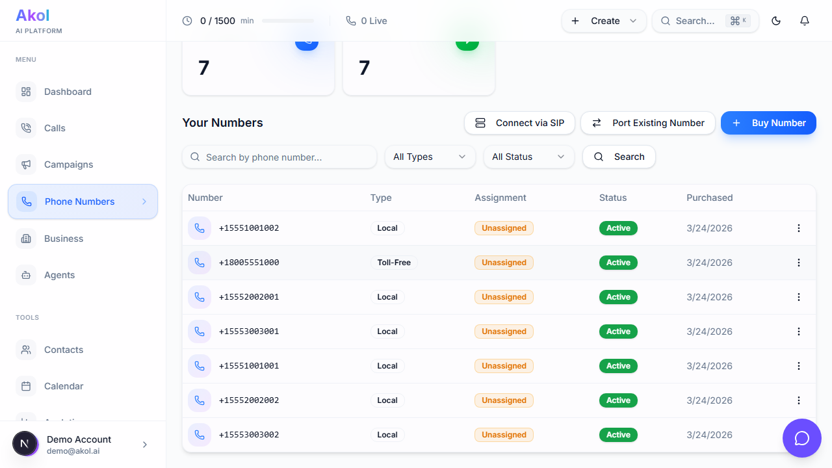Click the minutes usage progress bar
Viewport: 832px width, 468px height.
[288, 21]
